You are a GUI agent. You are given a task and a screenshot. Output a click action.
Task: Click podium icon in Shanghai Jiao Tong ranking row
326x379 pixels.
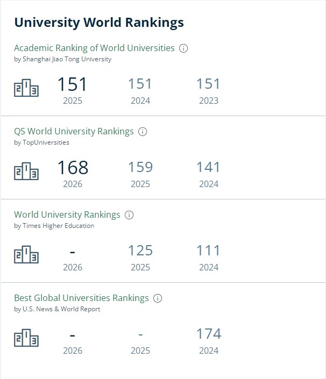point(26,88)
